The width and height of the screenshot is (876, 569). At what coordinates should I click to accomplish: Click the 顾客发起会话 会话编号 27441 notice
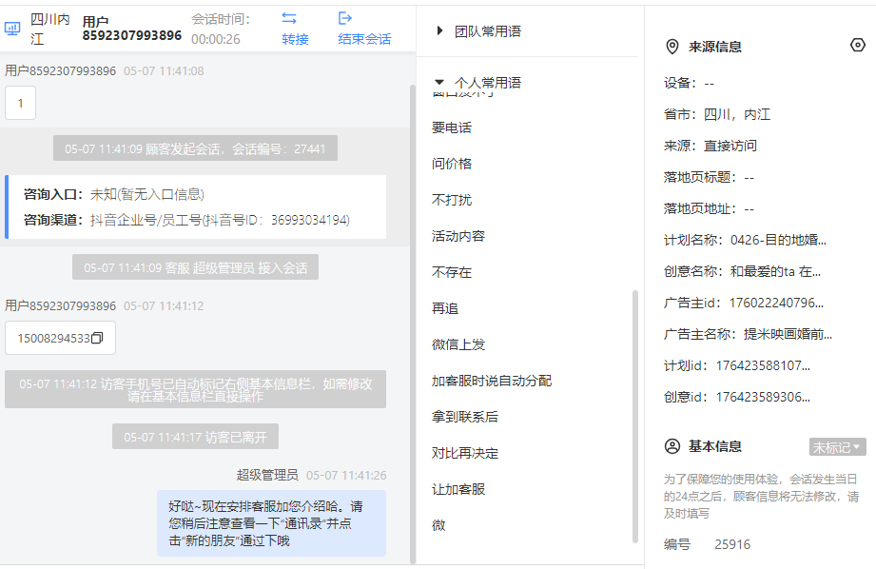pyautogui.click(x=195, y=148)
